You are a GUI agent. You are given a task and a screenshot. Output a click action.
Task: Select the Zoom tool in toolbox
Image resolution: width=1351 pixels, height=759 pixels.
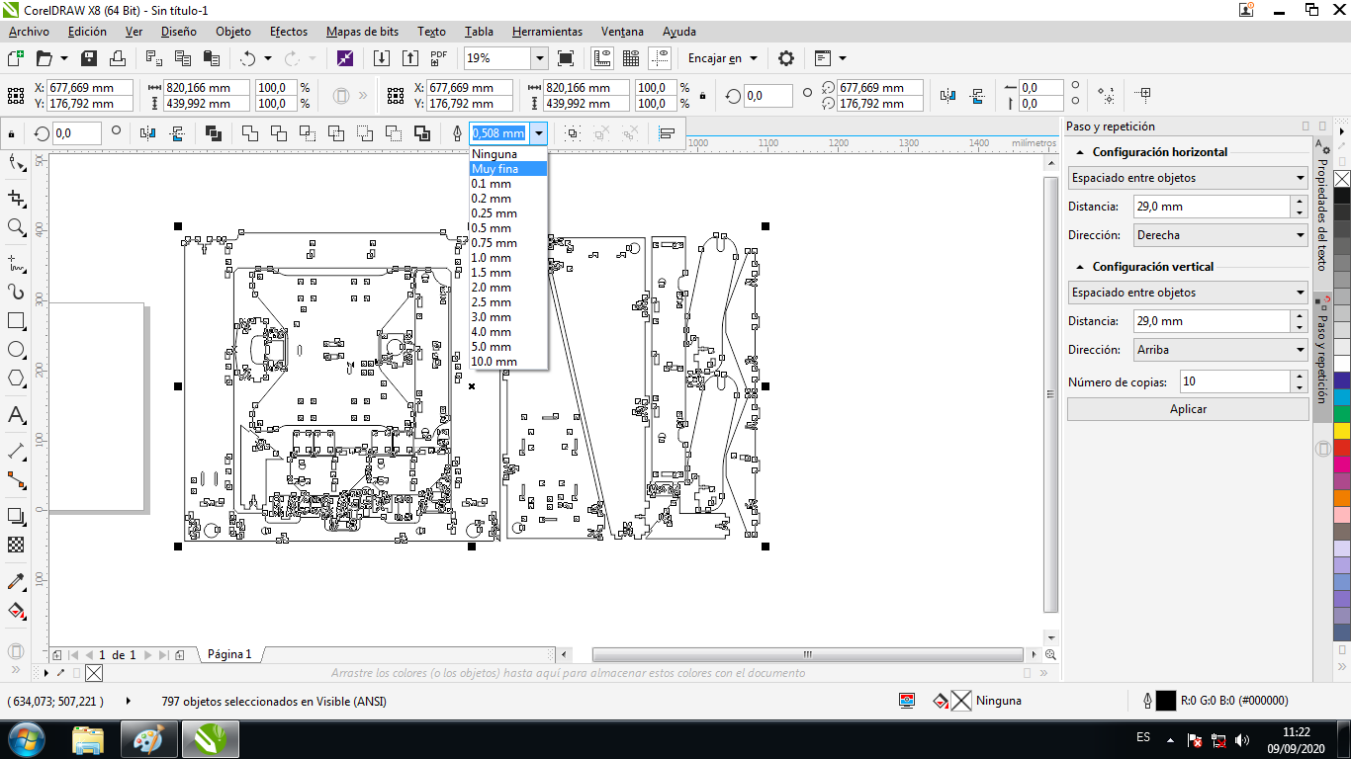tap(16, 228)
